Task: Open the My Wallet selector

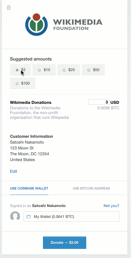Action: point(71,216)
